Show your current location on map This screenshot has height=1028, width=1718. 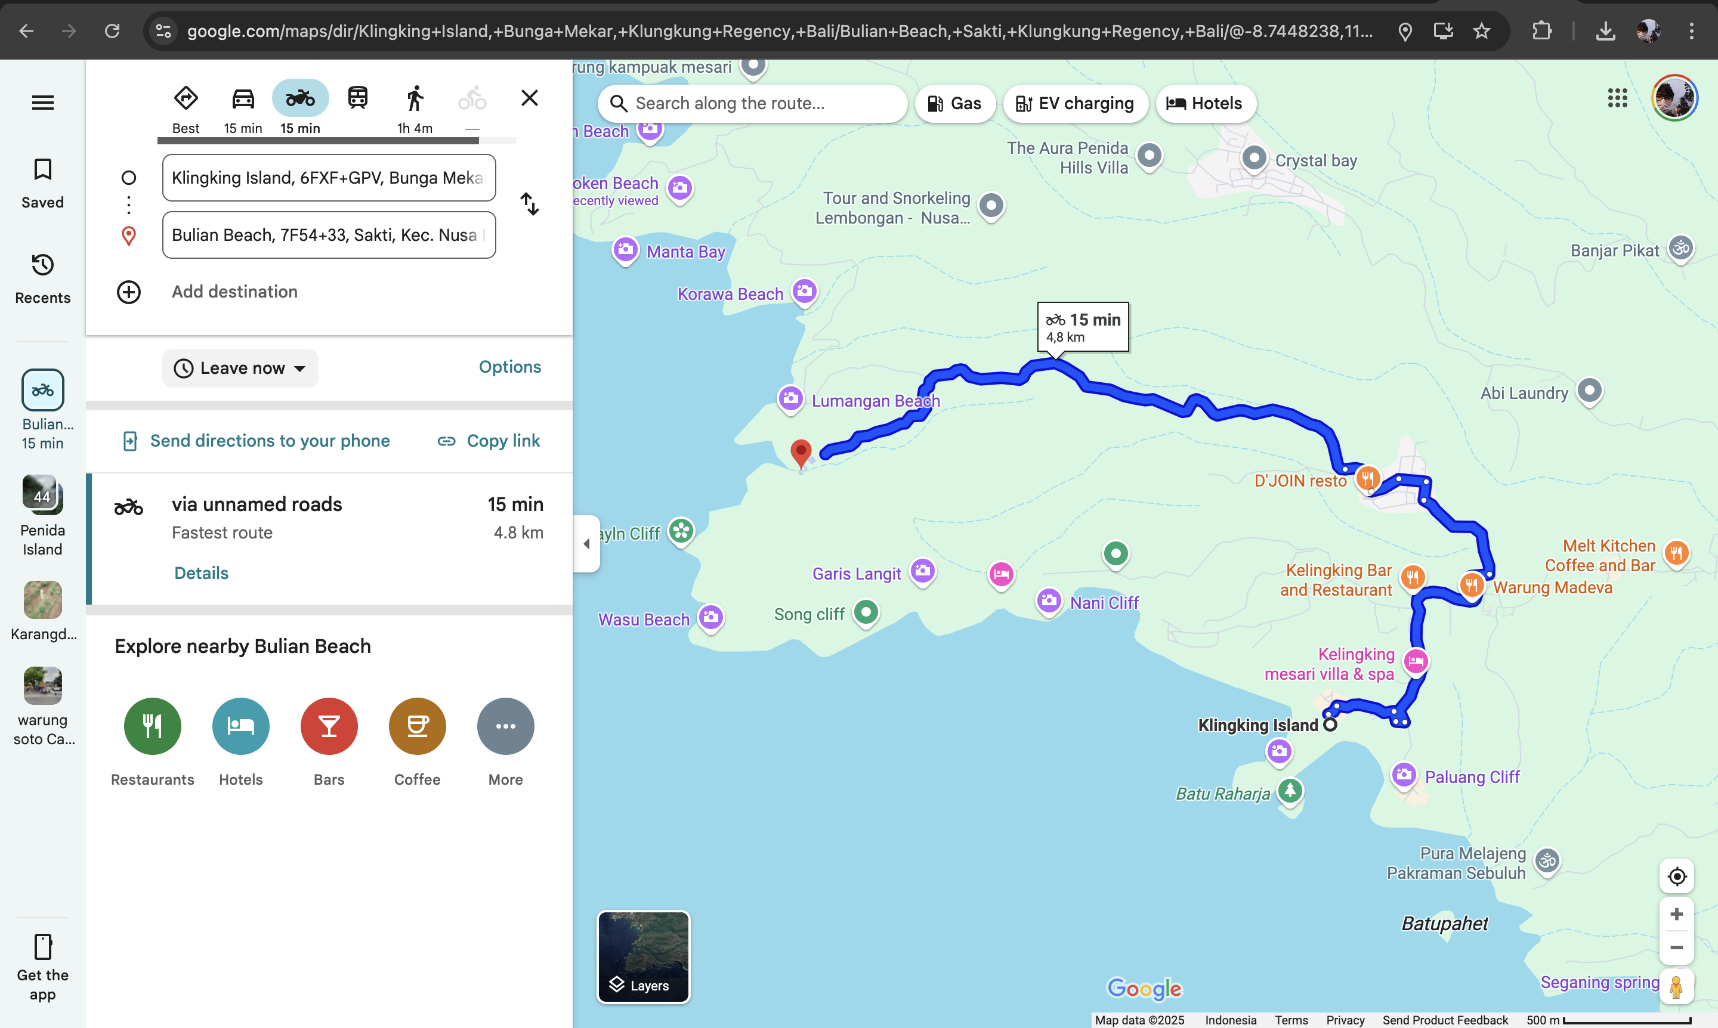coord(1676,877)
